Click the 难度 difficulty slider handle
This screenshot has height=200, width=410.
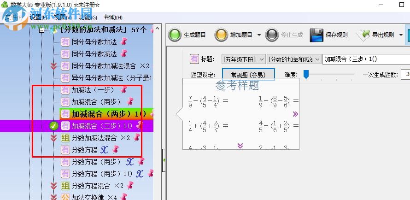[306, 74]
